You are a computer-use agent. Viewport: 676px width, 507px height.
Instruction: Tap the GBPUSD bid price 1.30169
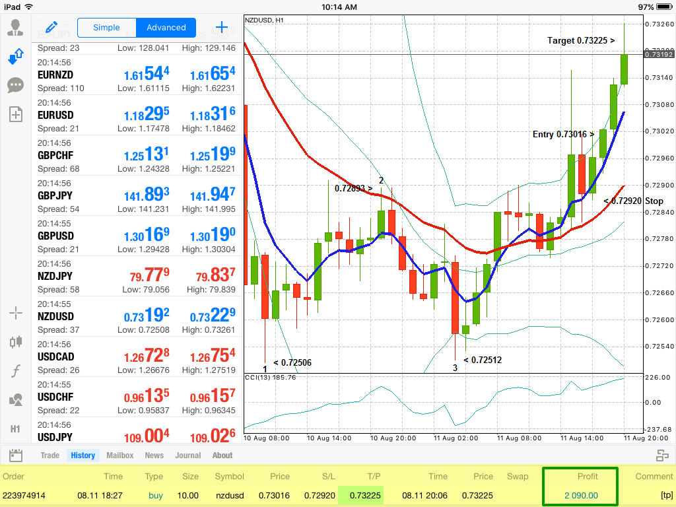coord(147,235)
